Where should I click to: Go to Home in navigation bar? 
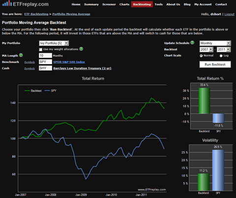(76, 4)
